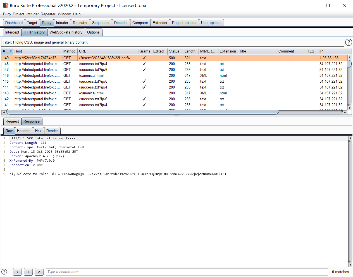
Task: Sort by the Host column header
Action: (37, 51)
